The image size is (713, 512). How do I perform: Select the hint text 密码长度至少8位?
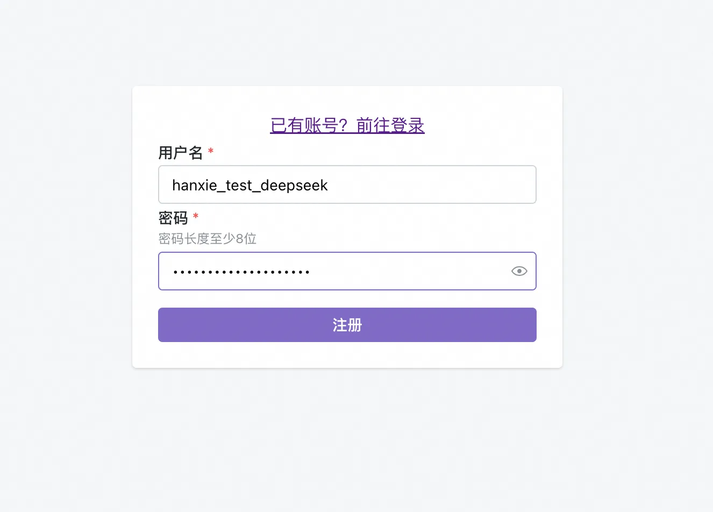(x=208, y=238)
